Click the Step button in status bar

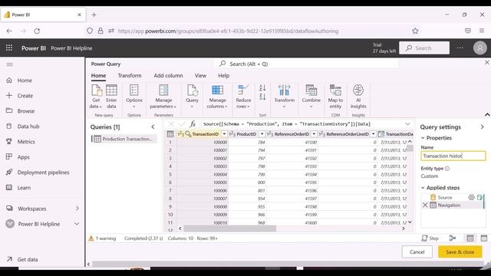(x=430, y=238)
